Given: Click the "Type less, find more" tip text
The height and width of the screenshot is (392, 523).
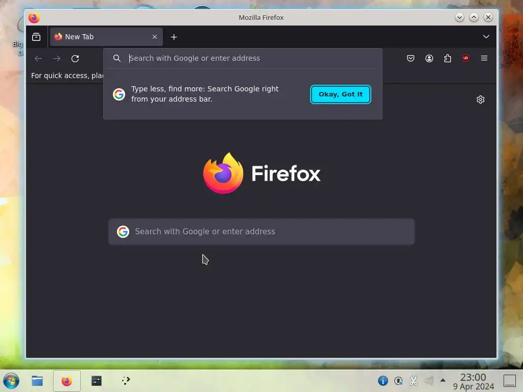Looking at the screenshot, I should pos(205,94).
